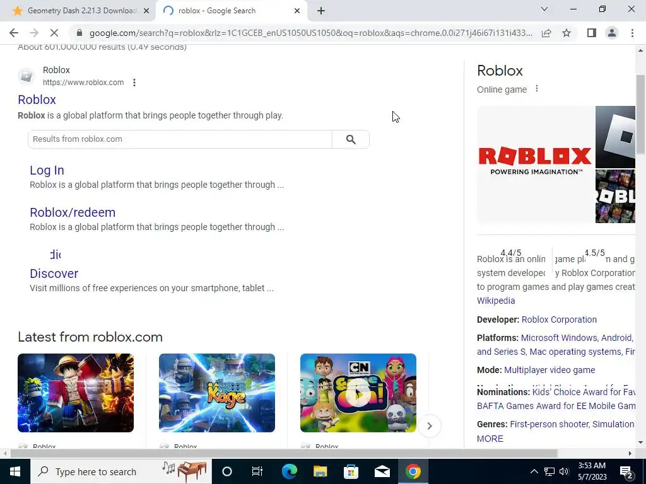The width and height of the screenshot is (646, 484).
Task: Click the horizontal scrollbar thumb
Action: 284,454
